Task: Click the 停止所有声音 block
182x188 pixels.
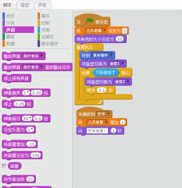Action: 16,78
